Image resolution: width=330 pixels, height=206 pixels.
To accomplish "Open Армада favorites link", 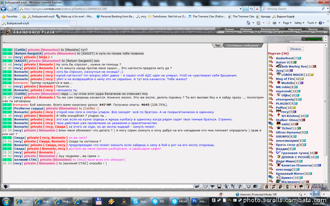I will click(263, 16).
